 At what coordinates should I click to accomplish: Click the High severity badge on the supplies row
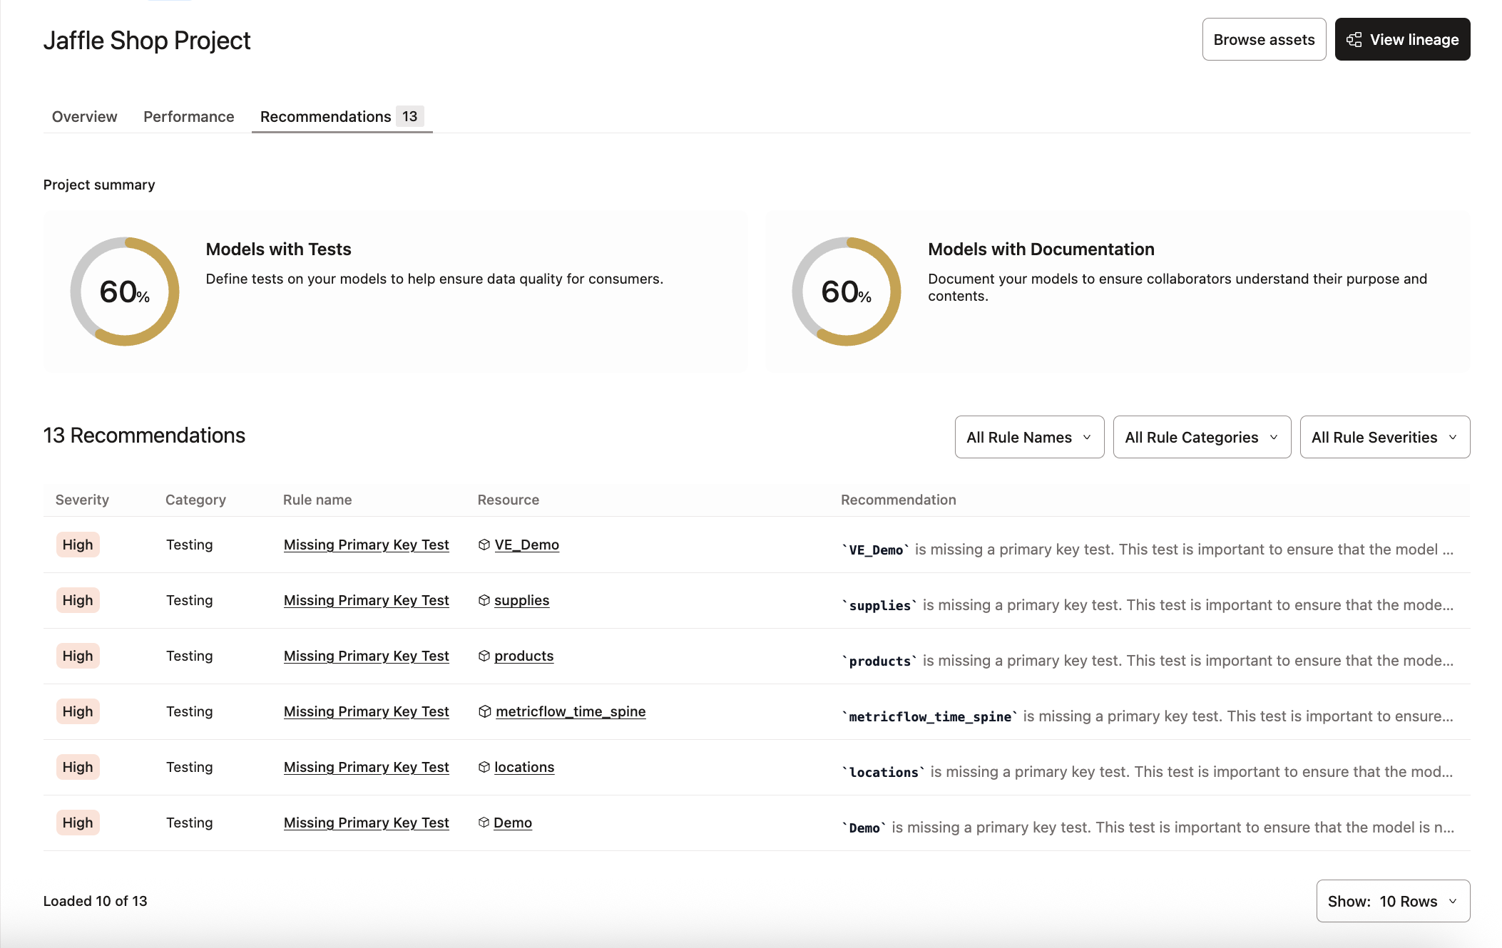coord(77,599)
